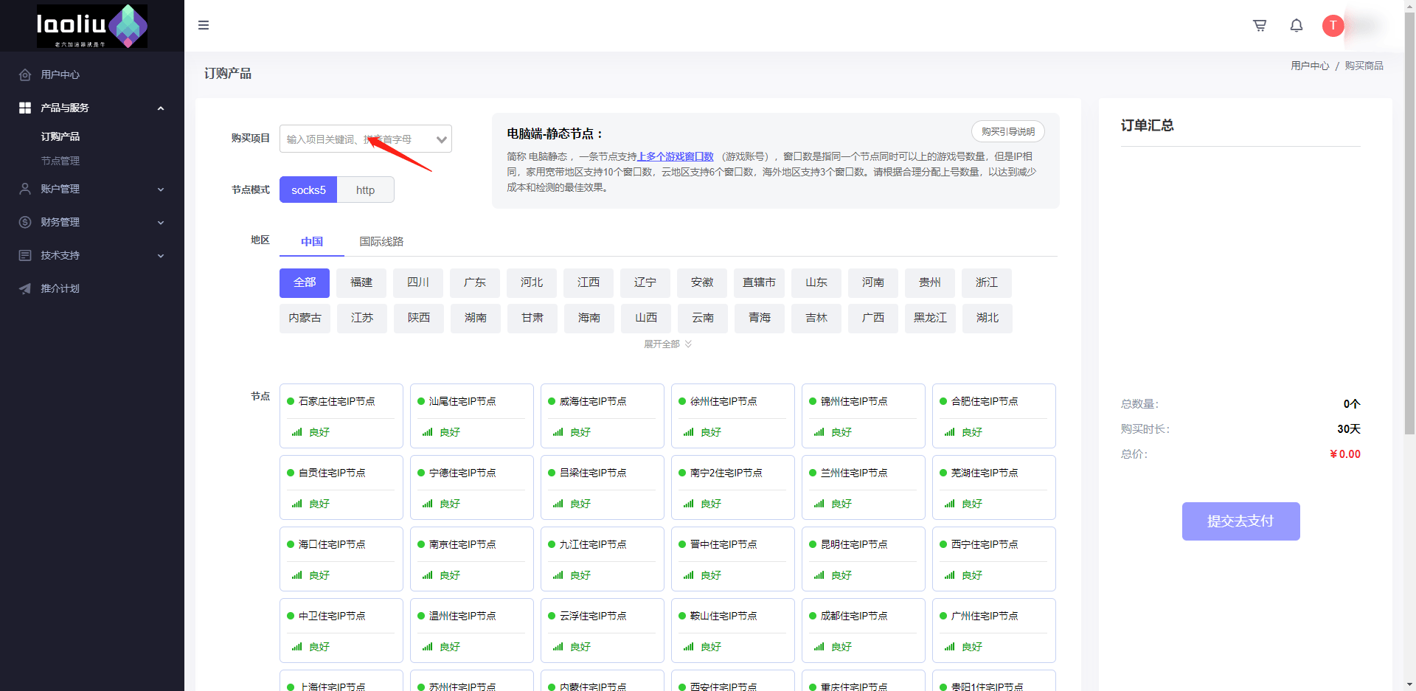Switch node mode to http
Image resolution: width=1416 pixels, height=691 pixels.
click(365, 190)
